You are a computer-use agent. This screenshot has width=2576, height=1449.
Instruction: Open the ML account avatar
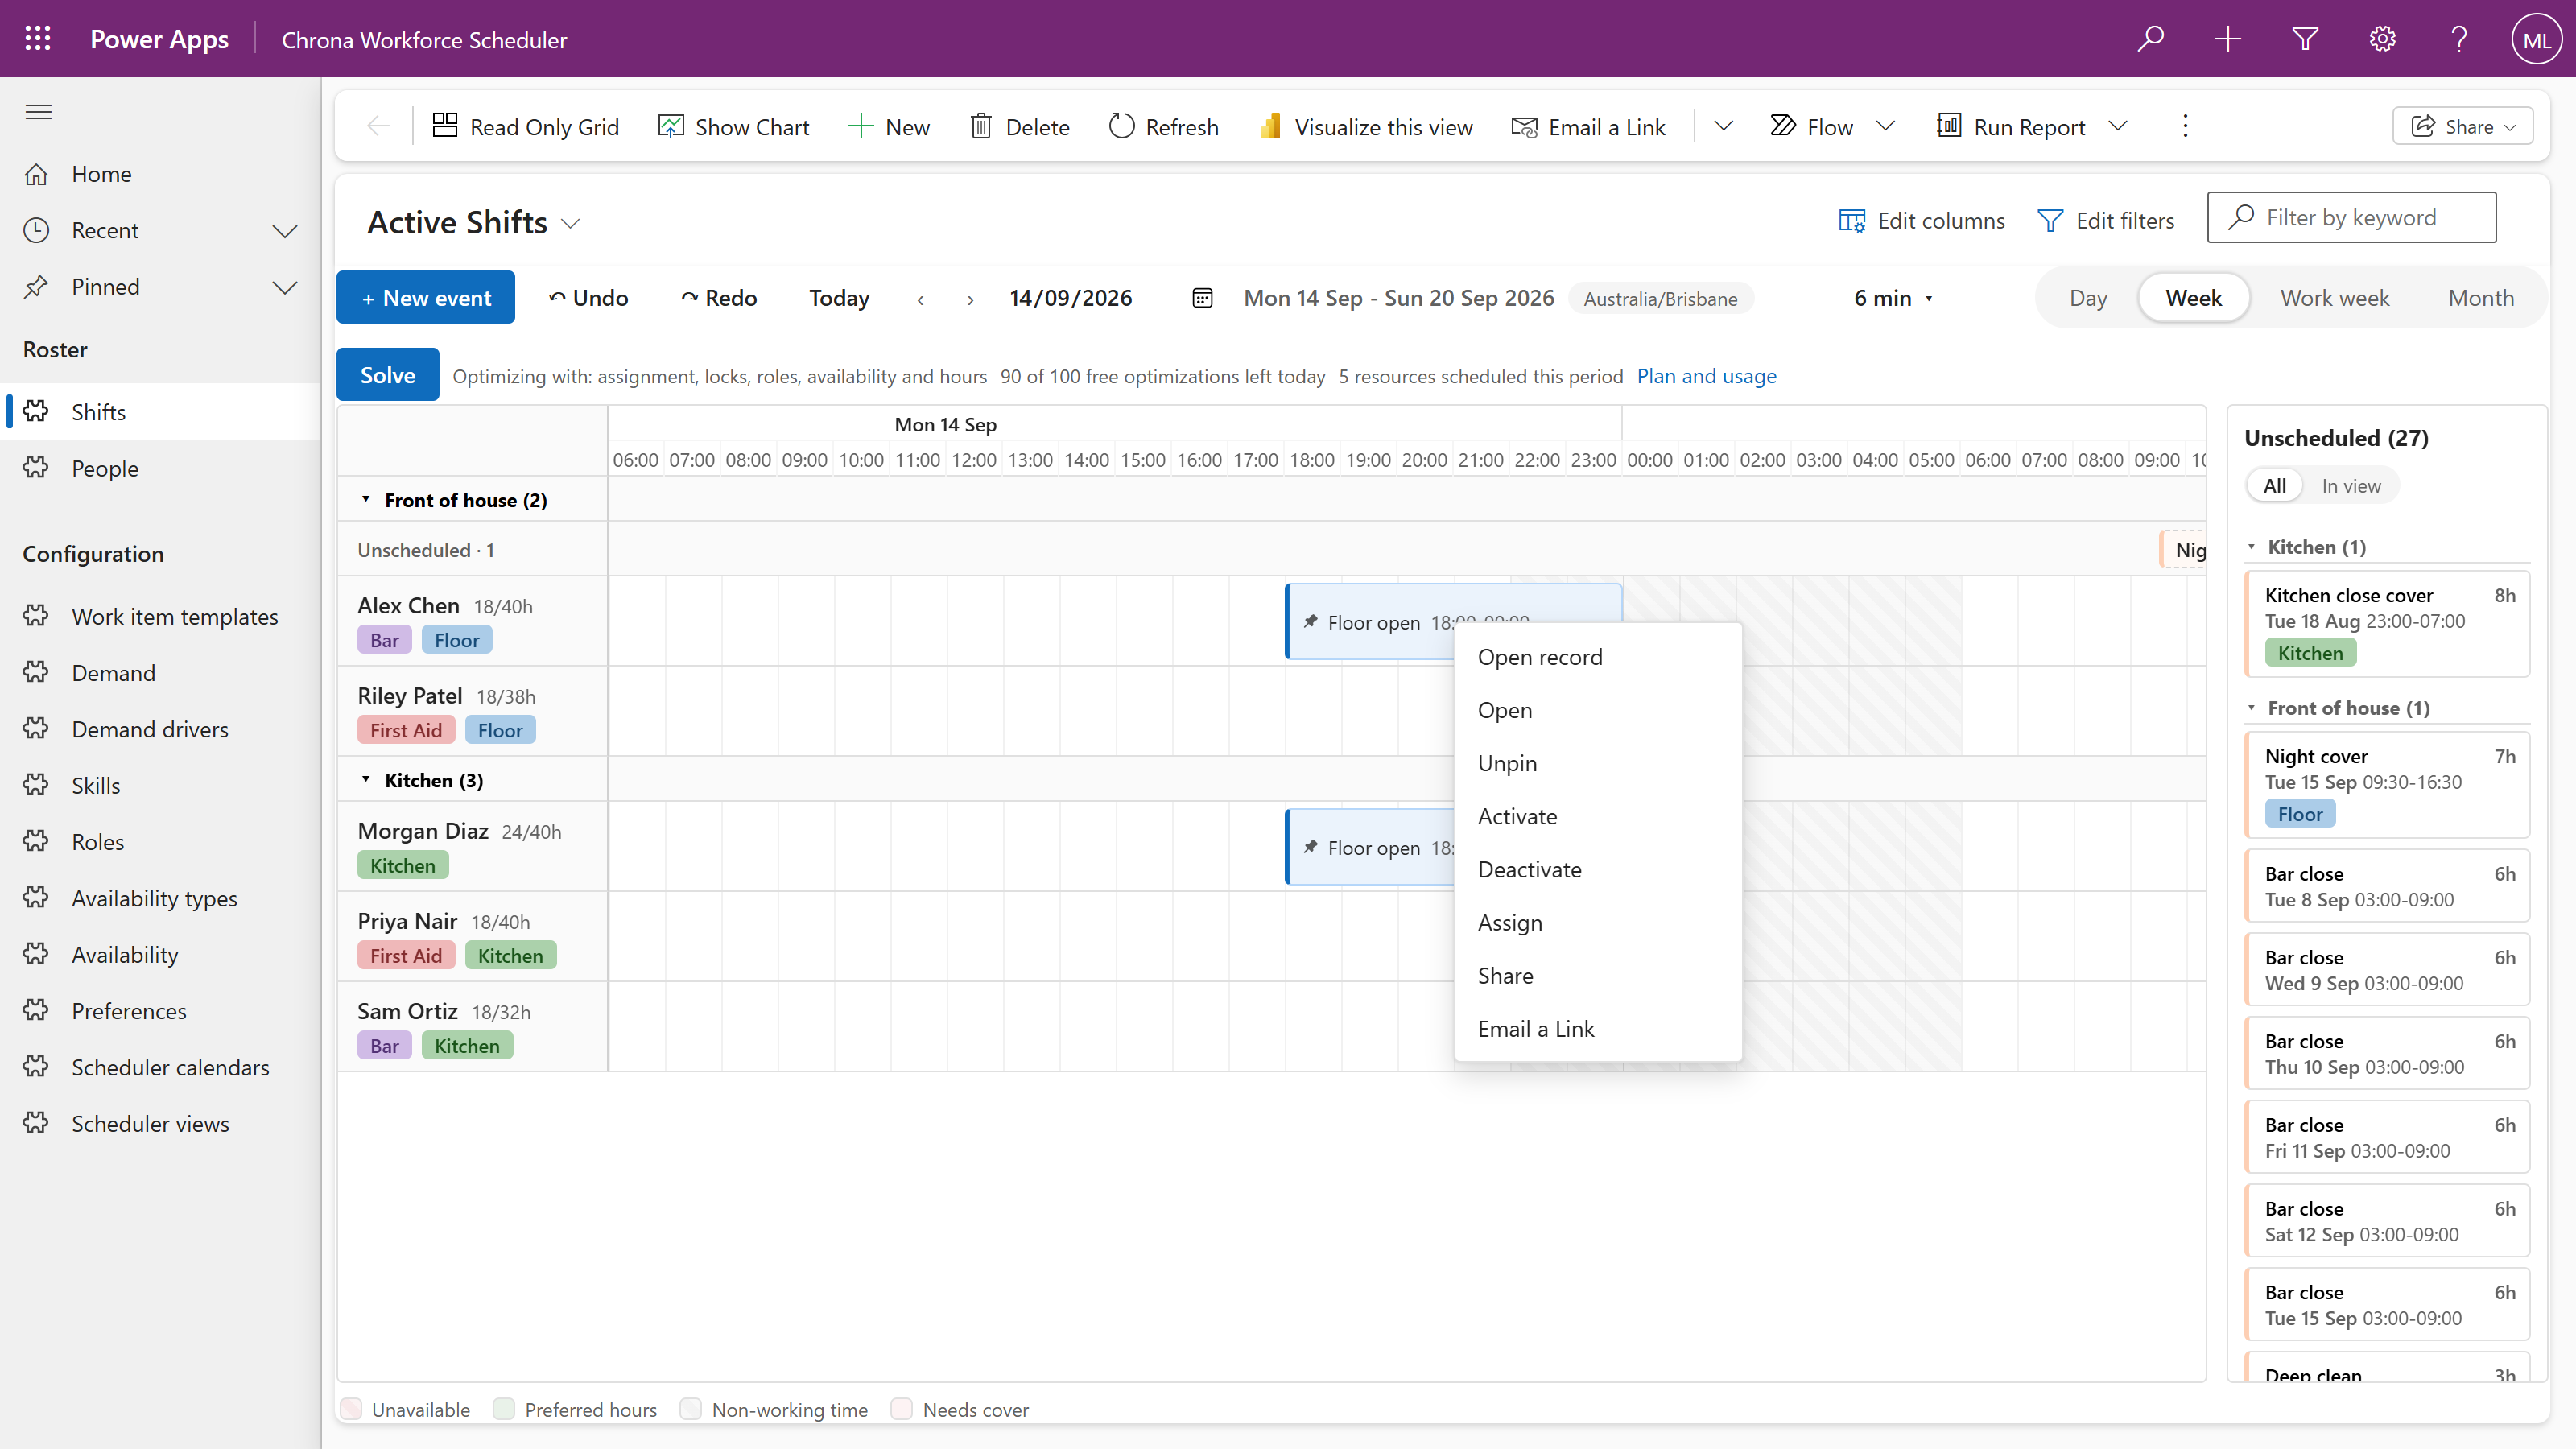[2536, 39]
